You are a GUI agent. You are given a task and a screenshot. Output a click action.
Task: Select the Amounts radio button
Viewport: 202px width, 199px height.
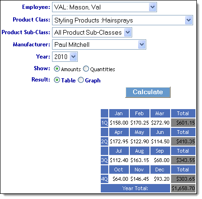click(x=57, y=69)
